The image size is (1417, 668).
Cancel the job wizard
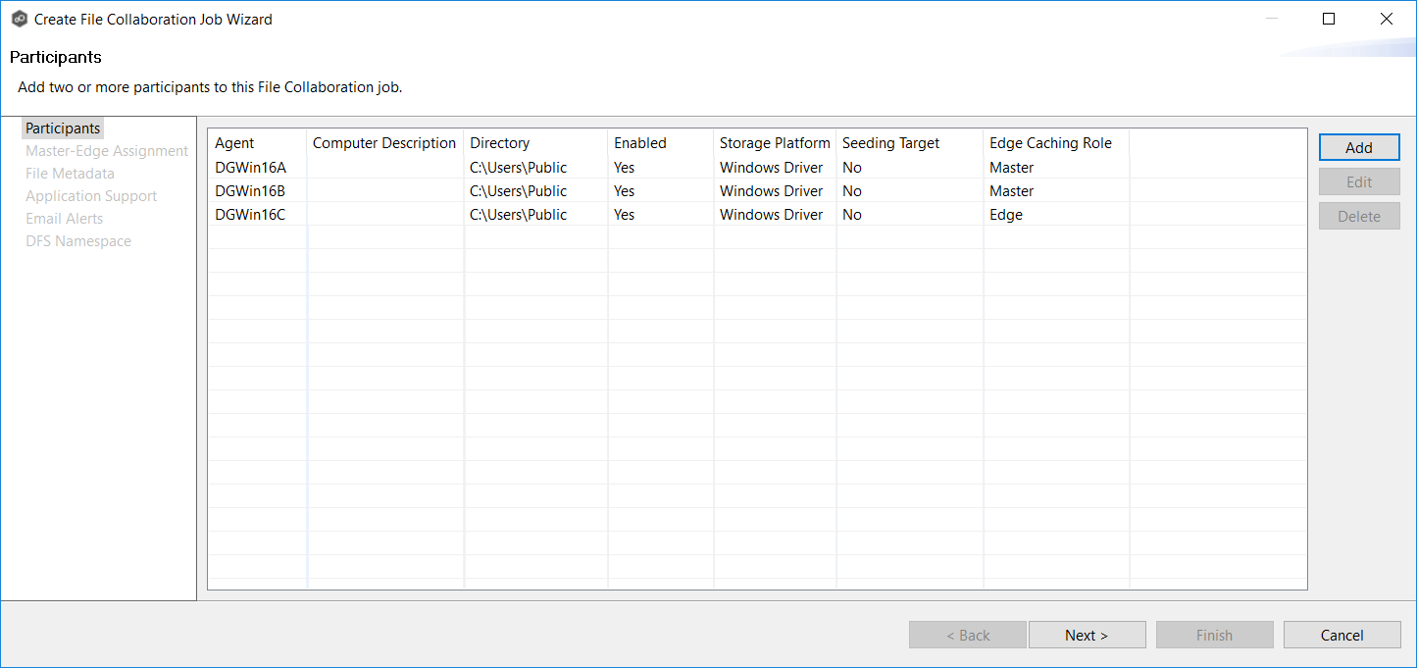point(1341,636)
